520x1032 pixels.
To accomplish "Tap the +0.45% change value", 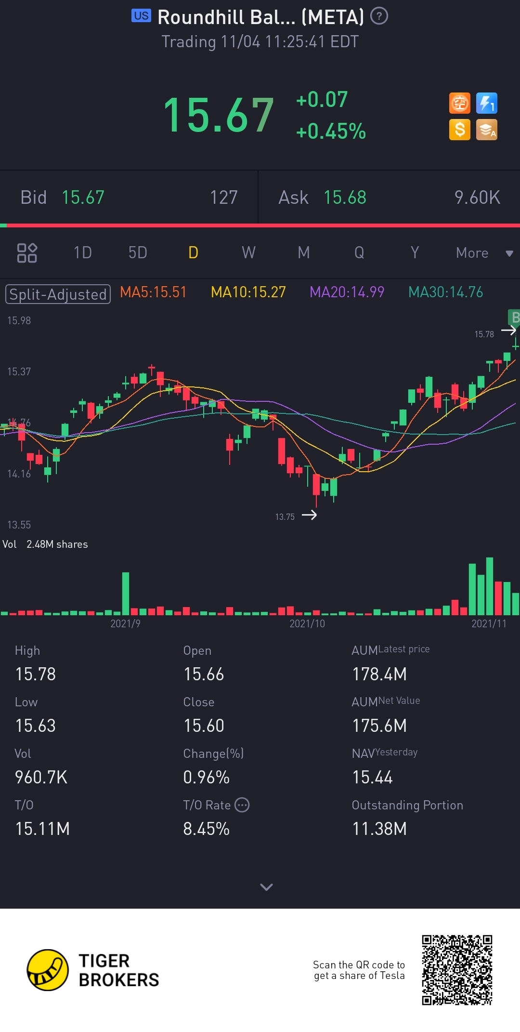I will point(331,131).
